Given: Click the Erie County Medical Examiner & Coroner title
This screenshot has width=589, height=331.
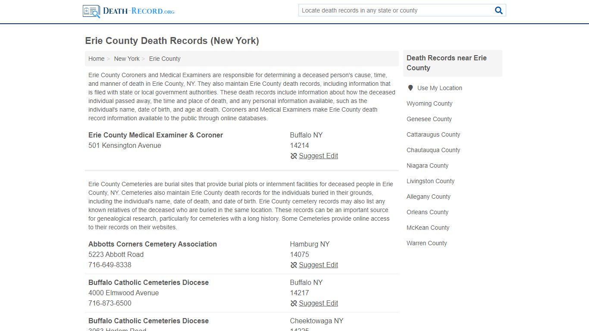Looking at the screenshot, I should point(156,135).
